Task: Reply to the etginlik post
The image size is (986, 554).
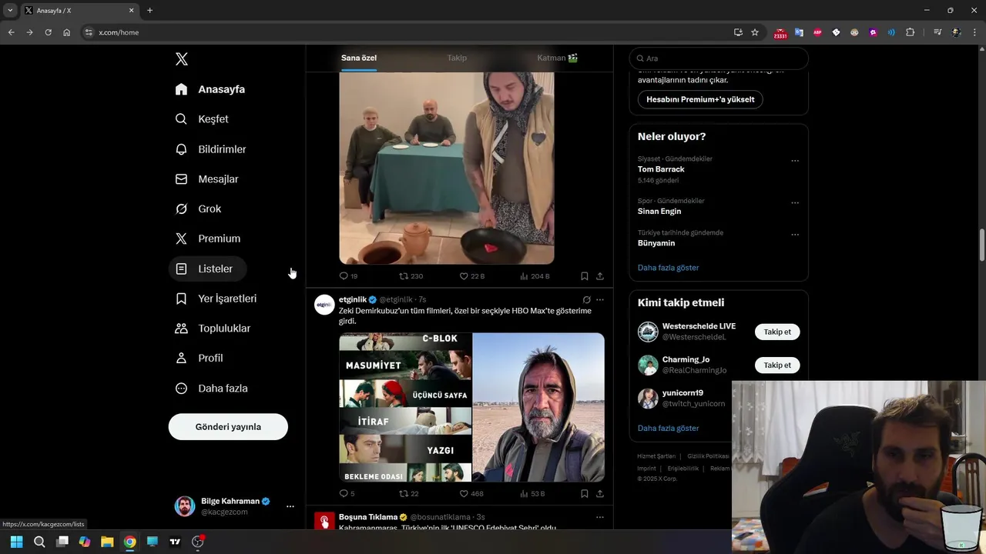Action: coord(347,494)
